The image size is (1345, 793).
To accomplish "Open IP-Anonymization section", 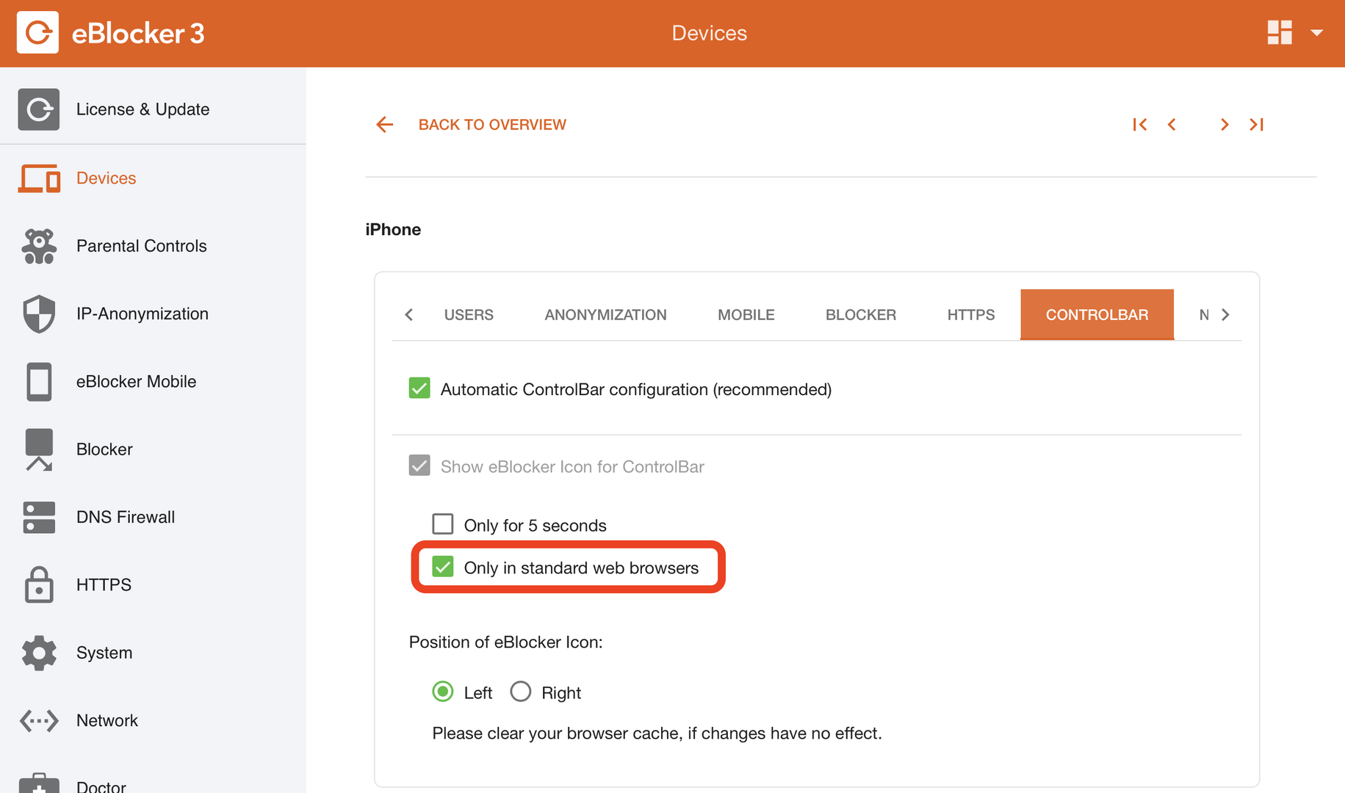I will (x=142, y=314).
